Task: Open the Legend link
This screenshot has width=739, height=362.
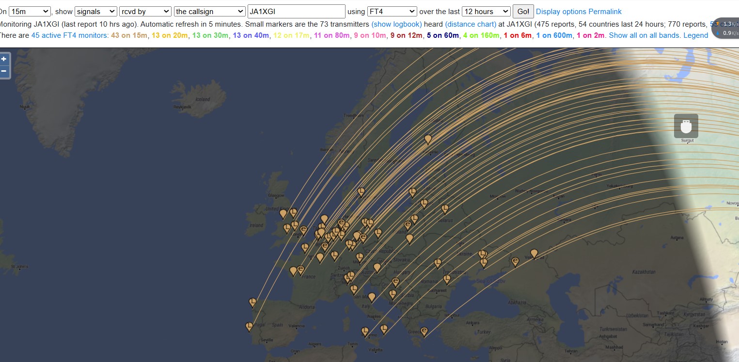Action: (696, 35)
